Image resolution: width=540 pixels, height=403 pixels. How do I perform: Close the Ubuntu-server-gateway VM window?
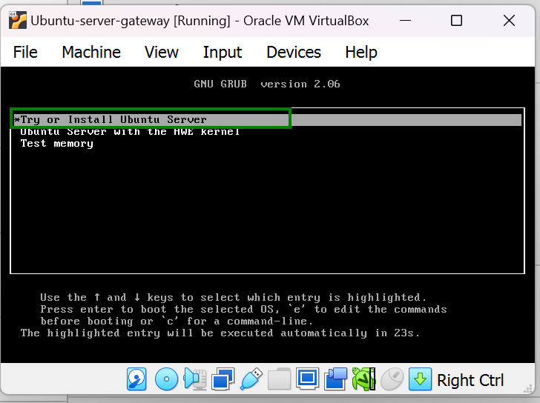(x=509, y=21)
